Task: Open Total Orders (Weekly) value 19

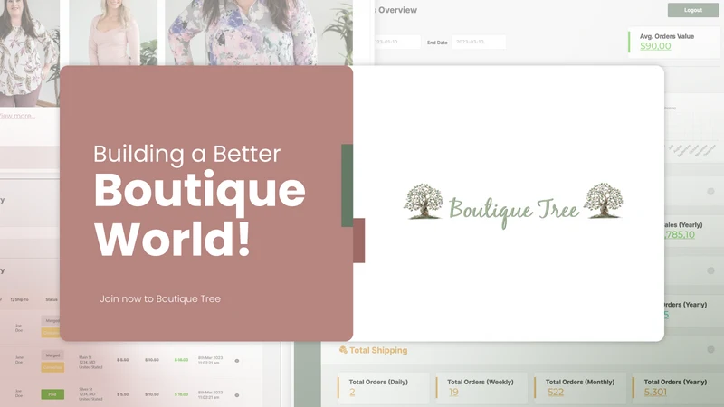Action: [x=453, y=393]
